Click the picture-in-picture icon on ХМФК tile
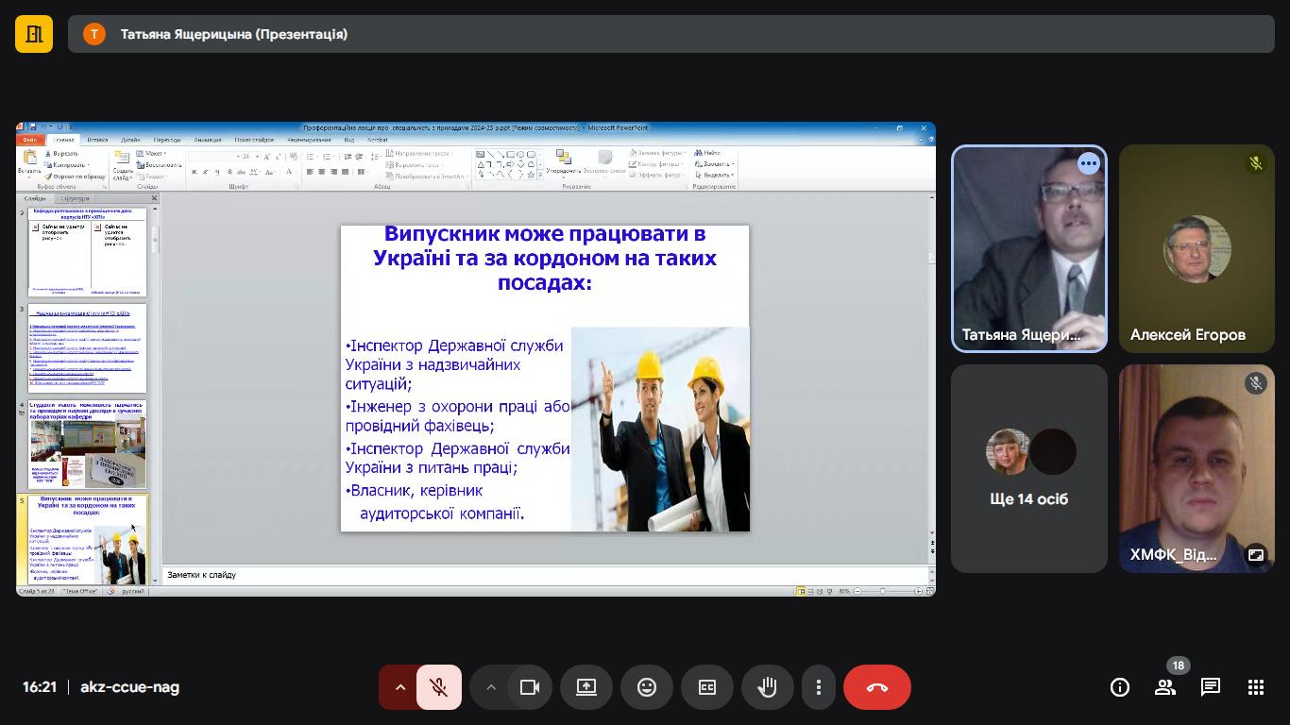 coord(1256,555)
